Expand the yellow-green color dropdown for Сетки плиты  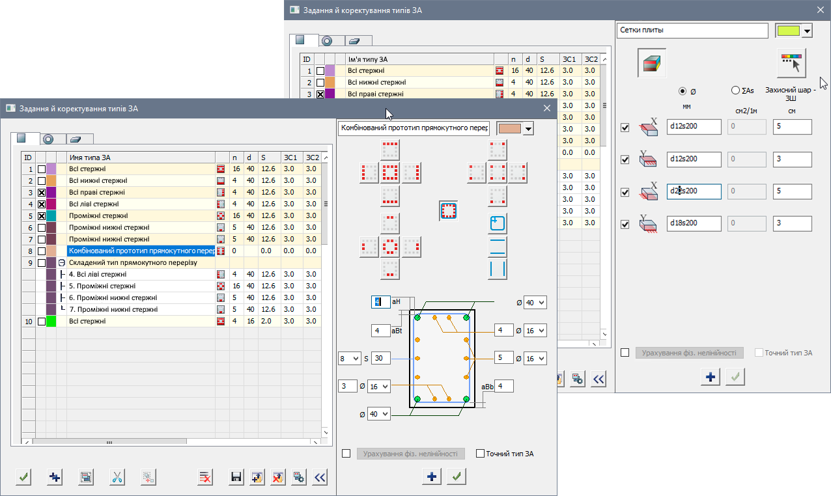pos(807,31)
